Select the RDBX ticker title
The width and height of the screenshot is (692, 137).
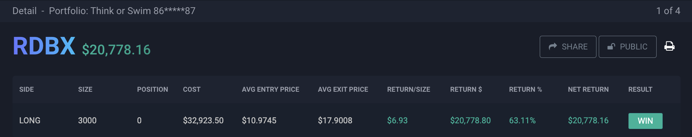pyautogui.click(x=44, y=46)
